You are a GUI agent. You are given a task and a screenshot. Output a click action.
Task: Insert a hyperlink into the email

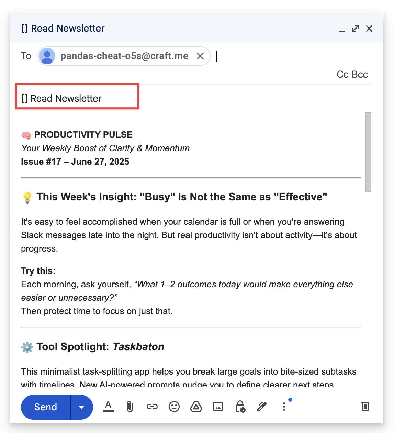pos(152,407)
